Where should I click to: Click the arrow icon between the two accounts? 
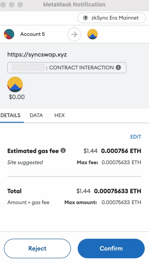[x=74, y=34]
